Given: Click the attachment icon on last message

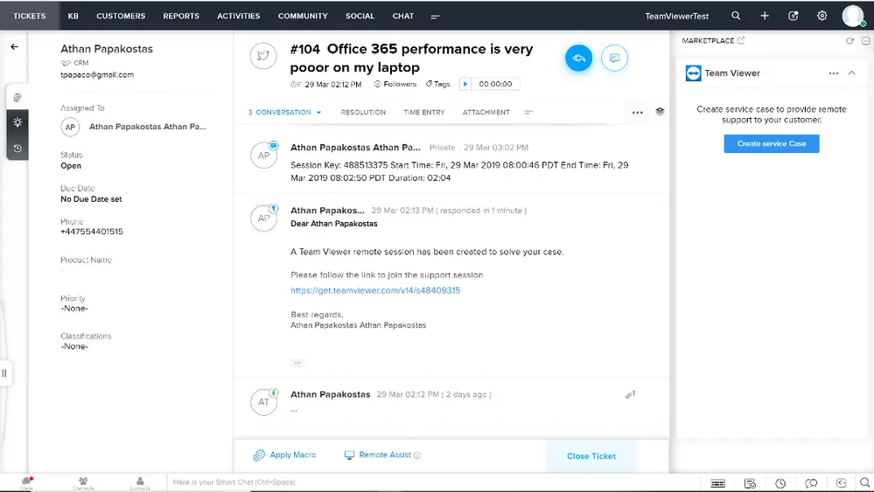Looking at the screenshot, I should pos(630,395).
